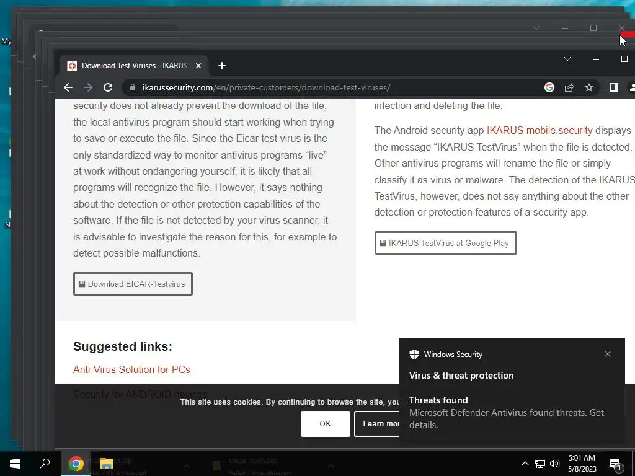This screenshot has width=635, height=476.
Task: Show hidden system tray icons
Action: click(x=525, y=464)
